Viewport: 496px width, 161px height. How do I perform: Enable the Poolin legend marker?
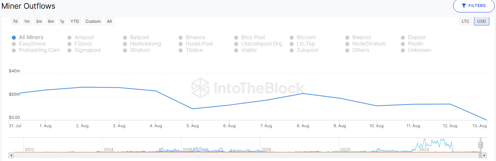point(403,44)
